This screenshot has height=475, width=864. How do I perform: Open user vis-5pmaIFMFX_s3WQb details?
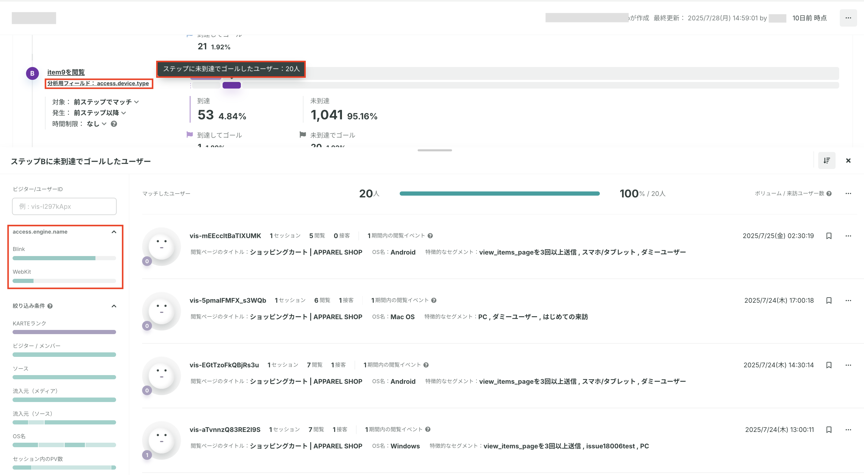(x=228, y=301)
